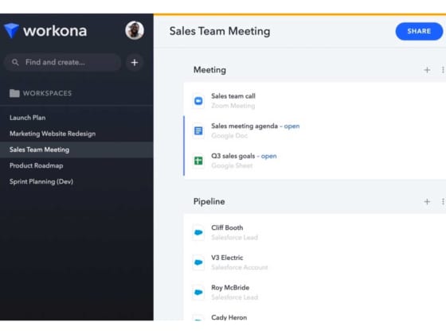The image size is (446, 334).
Task: Click the Pipeline section title
Action: click(209, 202)
